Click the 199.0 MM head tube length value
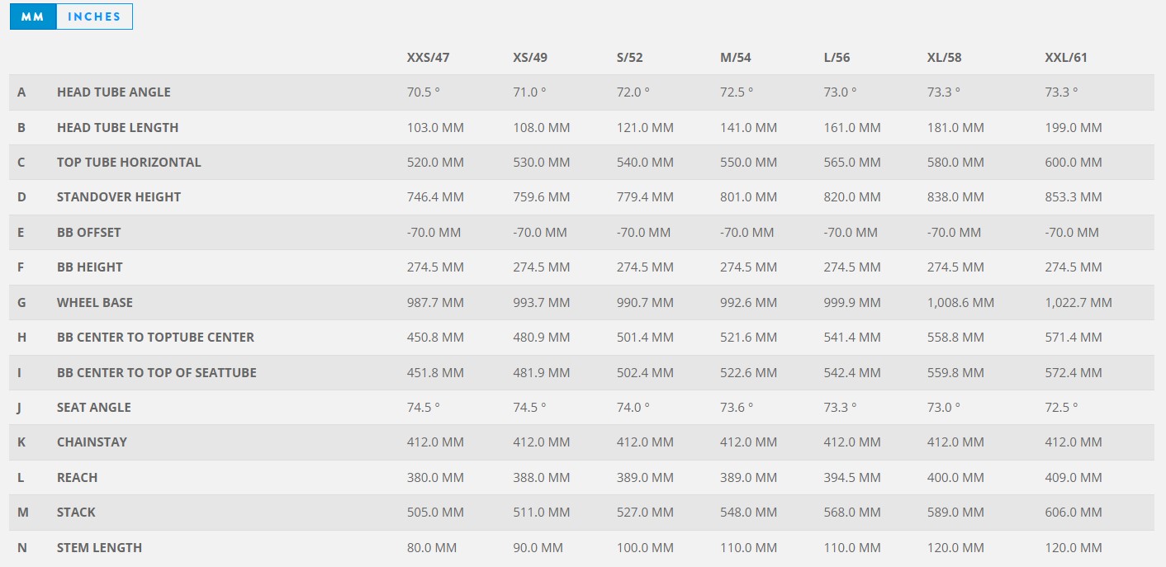The image size is (1166, 567). click(1074, 128)
